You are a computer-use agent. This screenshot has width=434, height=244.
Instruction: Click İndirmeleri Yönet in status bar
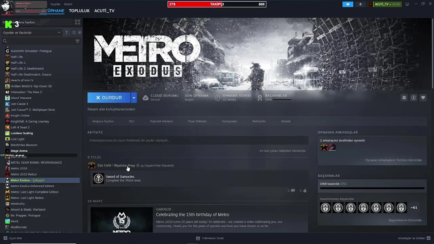click(x=210, y=238)
